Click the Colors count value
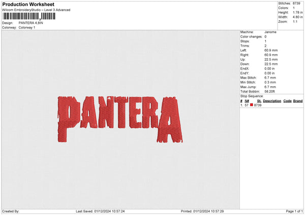This screenshot has height=215, width=305. pyautogui.click(x=294, y=8)
